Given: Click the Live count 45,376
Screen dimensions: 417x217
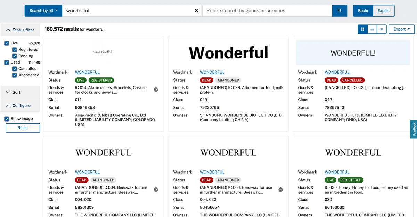Looking at the screenshot, I should pyautogui.click(x=34, y=43).
